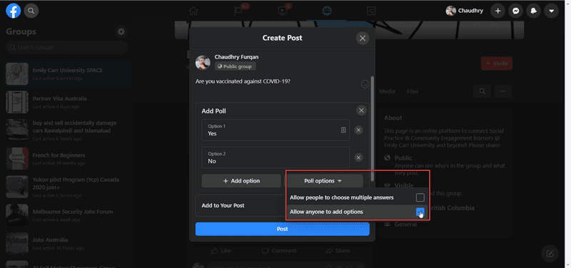The width and height of the screenshot is (571, 268).
Task: Edit the Option 1 Yes field
Action: coord(276,130)
